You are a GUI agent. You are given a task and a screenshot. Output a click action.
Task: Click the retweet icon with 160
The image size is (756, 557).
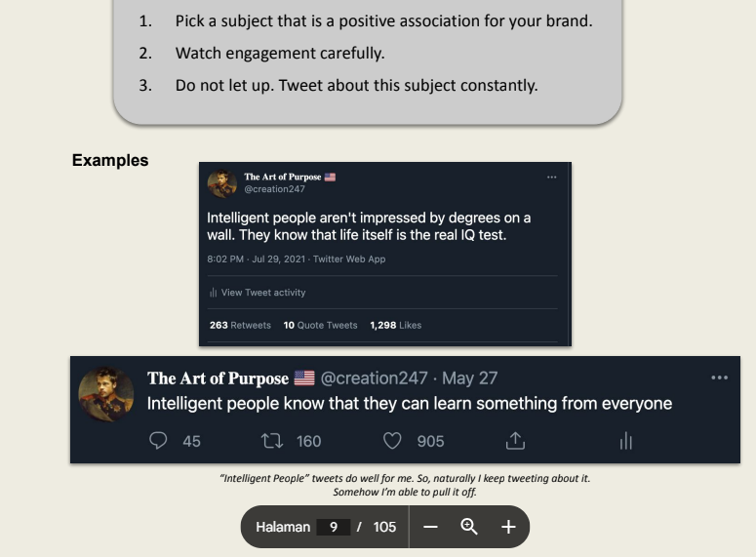click(x=271, y=441)
